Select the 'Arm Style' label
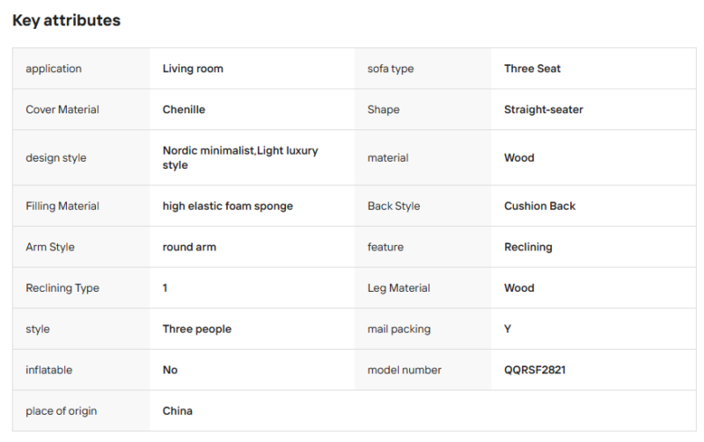 (50, 247)
